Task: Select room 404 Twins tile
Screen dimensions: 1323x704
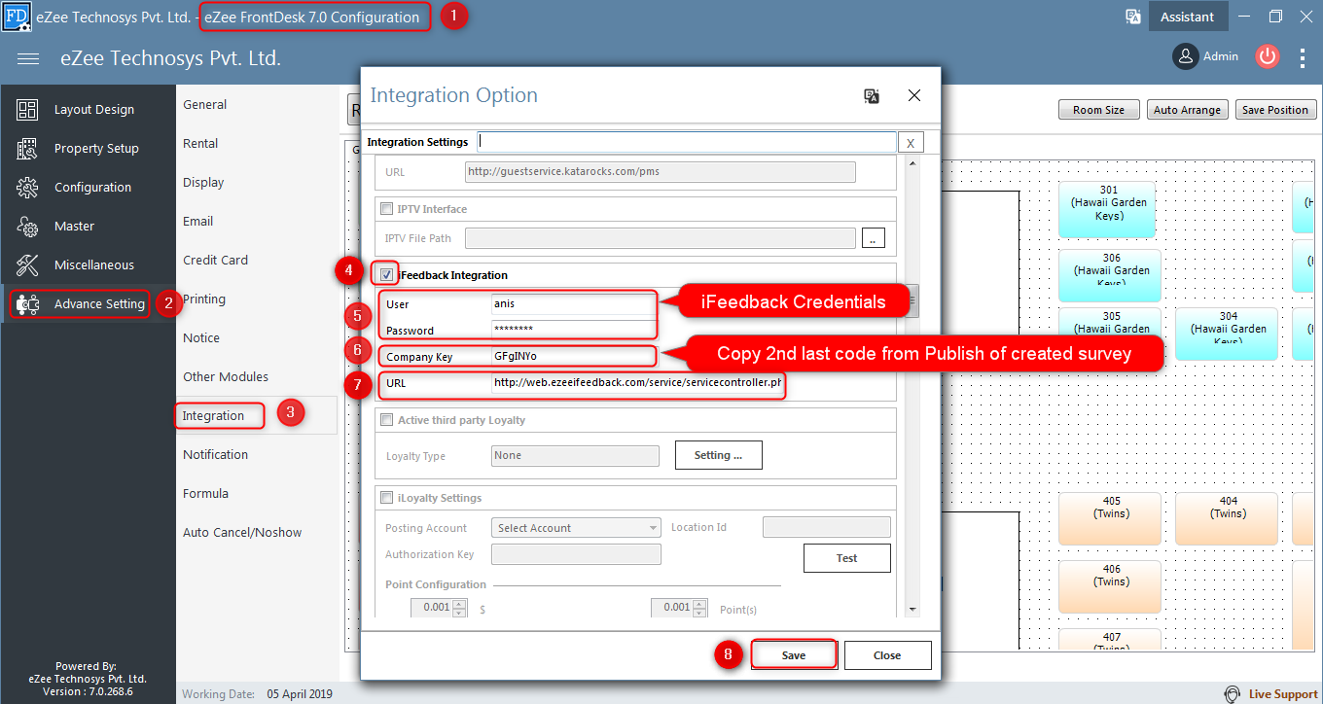Action: (x=1228, y=518)
